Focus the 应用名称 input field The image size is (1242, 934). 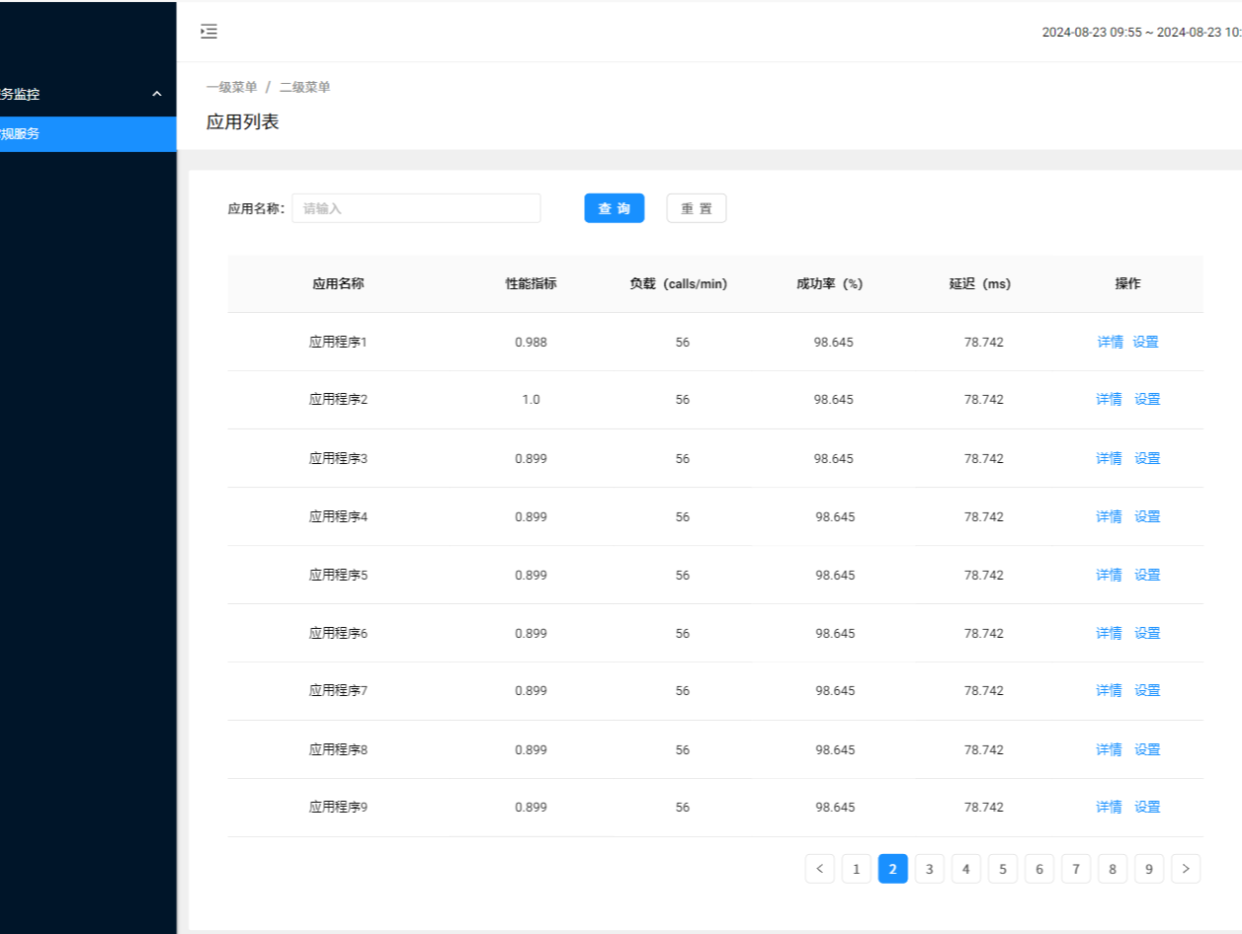tap(415, 207)
